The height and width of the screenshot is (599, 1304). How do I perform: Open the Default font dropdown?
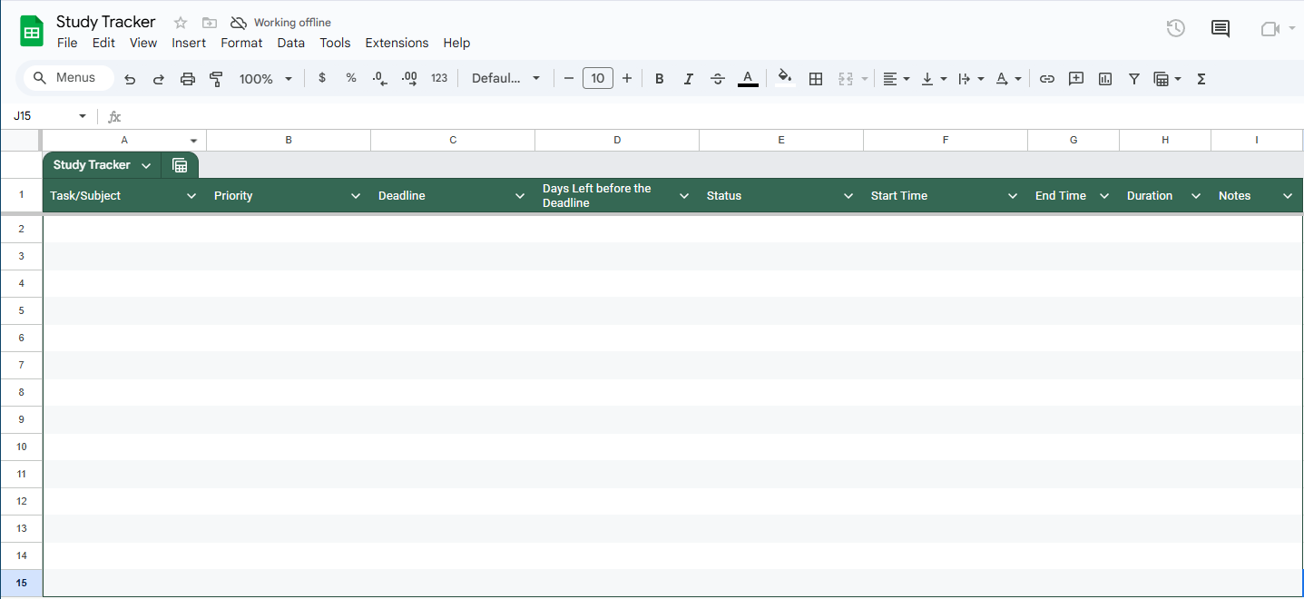click(x=505, y=78)
